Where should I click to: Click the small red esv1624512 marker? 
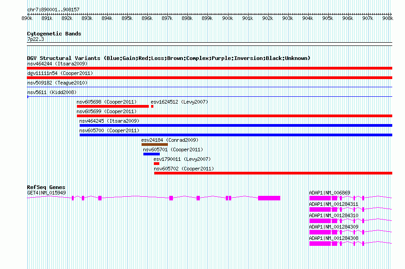click(x=152, y=106)
